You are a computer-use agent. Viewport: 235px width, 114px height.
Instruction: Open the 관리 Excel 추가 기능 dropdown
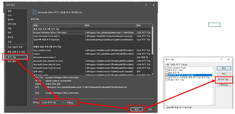53,102
